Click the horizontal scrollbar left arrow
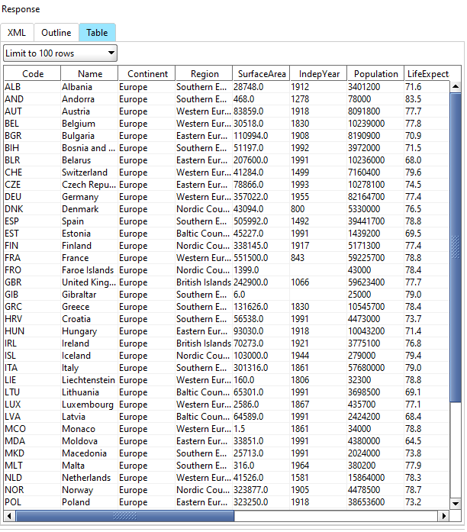Image resolution: width=467 pixels, height=532 pixels. [x=9, y=516]
